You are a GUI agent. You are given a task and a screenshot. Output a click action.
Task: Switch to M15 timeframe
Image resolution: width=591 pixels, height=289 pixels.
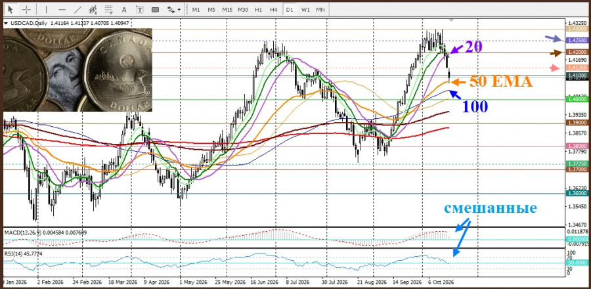tap(227, 10)
